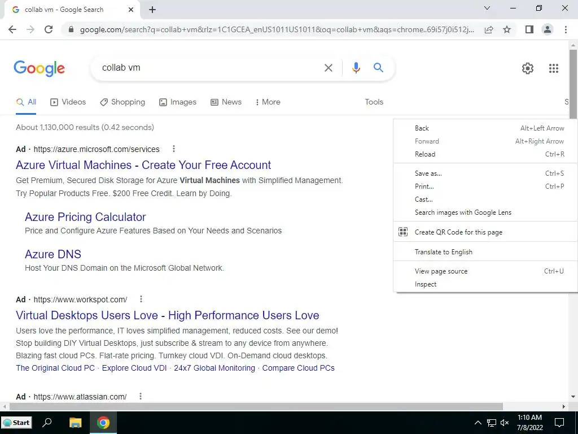Click the horizontal scrollbar thumb
578x434 pixels.
tap(256, 406)
